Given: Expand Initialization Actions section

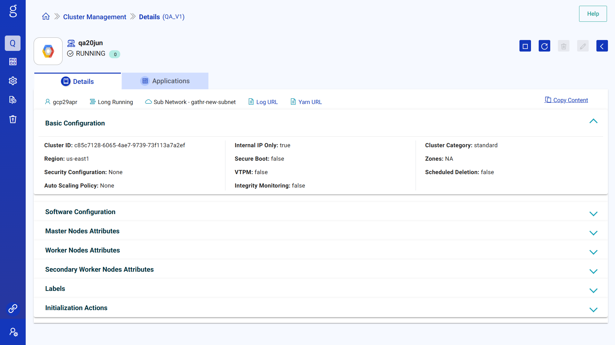Looking at the screenshot, I should click(x=593, y=310).
